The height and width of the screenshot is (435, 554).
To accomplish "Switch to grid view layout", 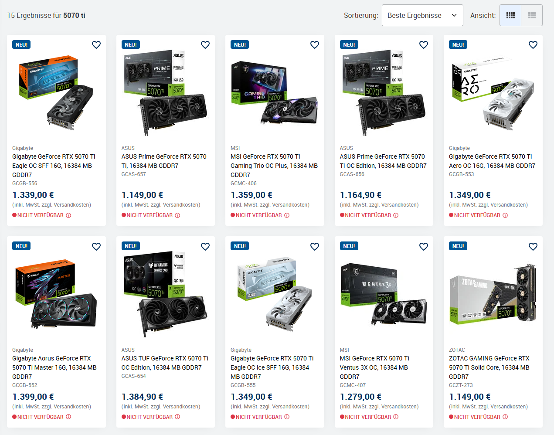I will point(510,15).
